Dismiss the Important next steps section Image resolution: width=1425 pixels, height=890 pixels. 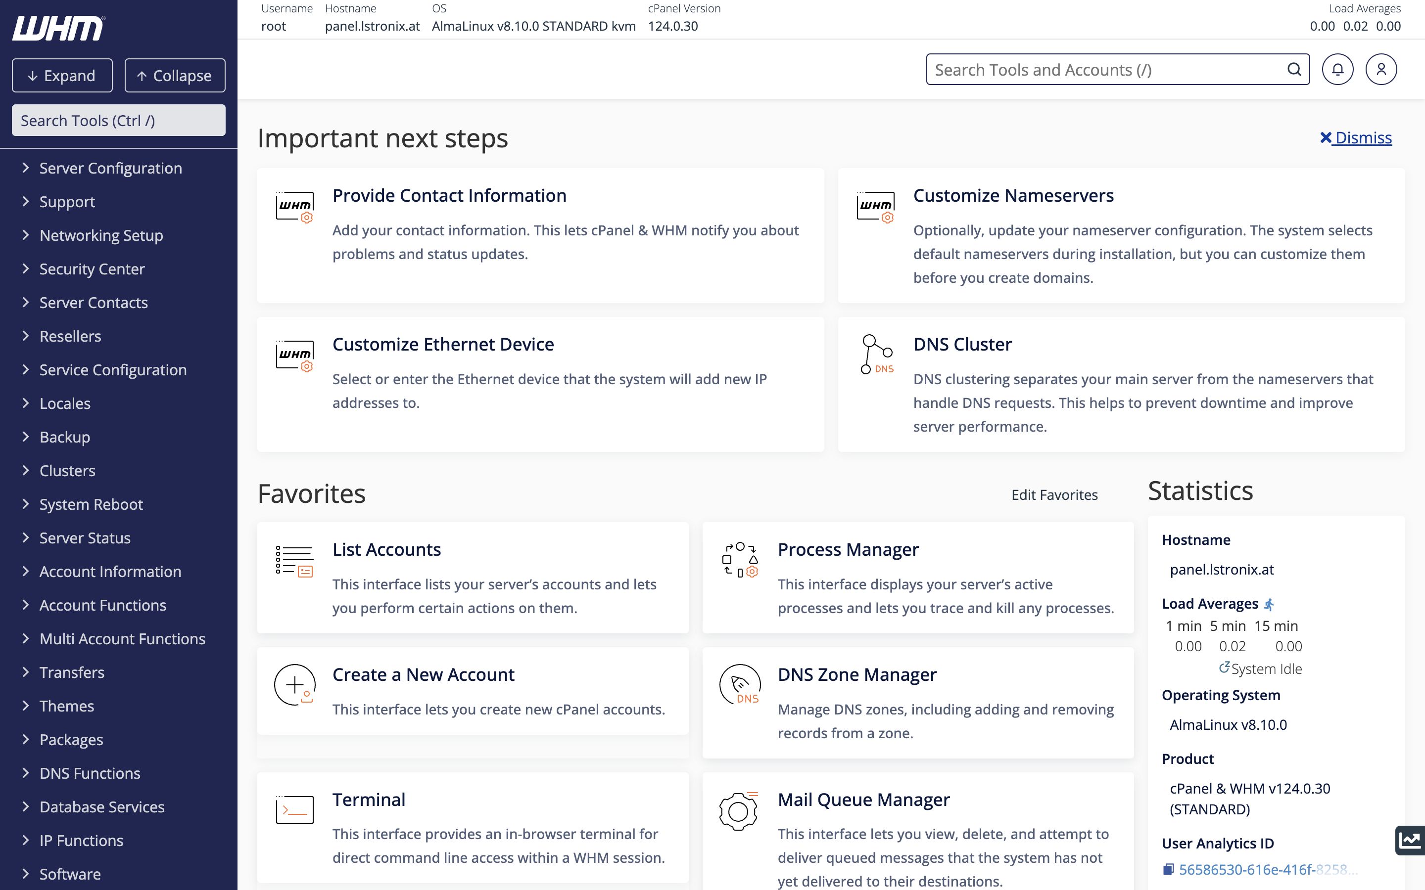click(1356, 138)
